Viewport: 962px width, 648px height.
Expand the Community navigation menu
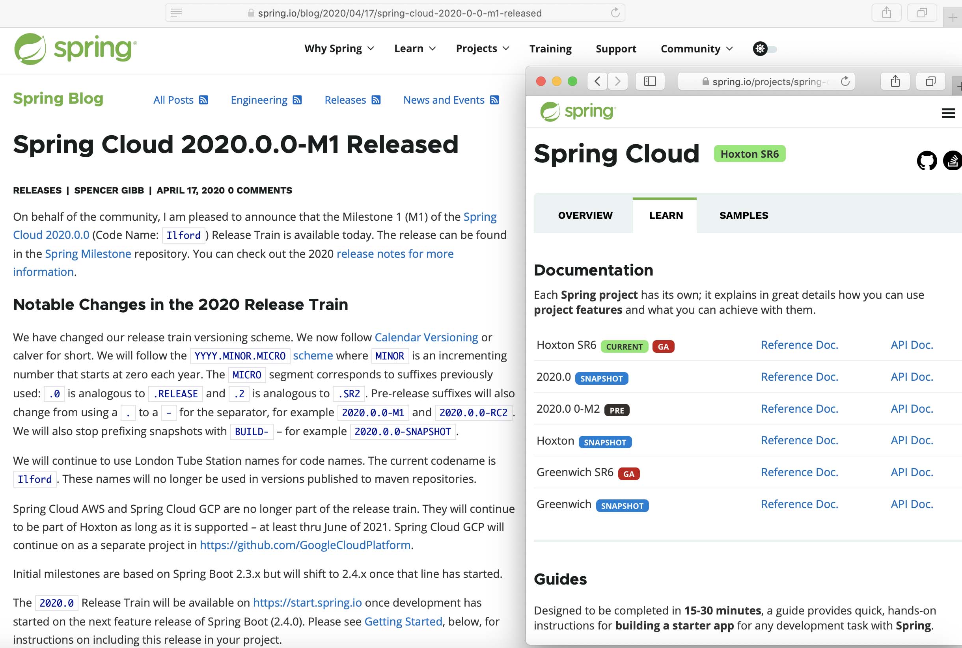697,49
